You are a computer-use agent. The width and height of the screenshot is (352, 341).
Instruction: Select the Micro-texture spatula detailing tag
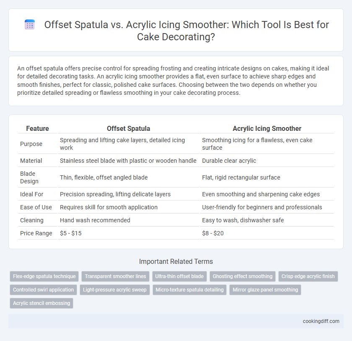190,290
